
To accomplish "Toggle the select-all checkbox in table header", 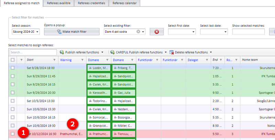I will [x=13, y=60].
